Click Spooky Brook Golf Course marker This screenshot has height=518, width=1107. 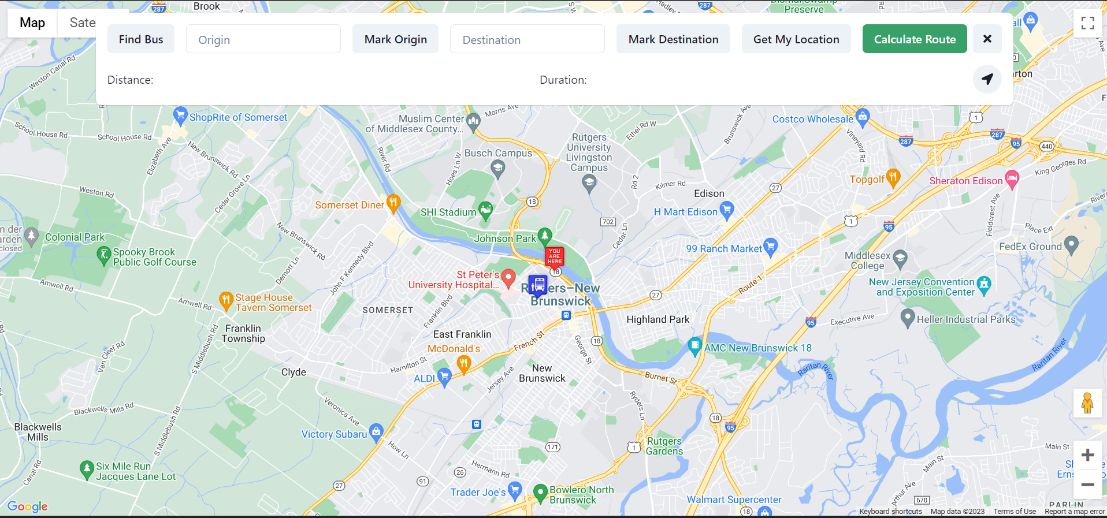point(103,255)
